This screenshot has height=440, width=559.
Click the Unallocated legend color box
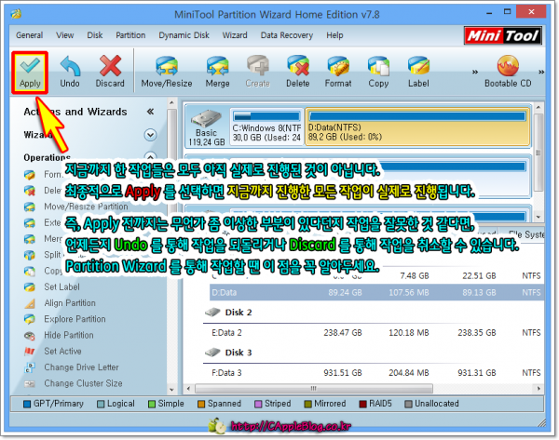pyautogui.click(x=409, y=404)
